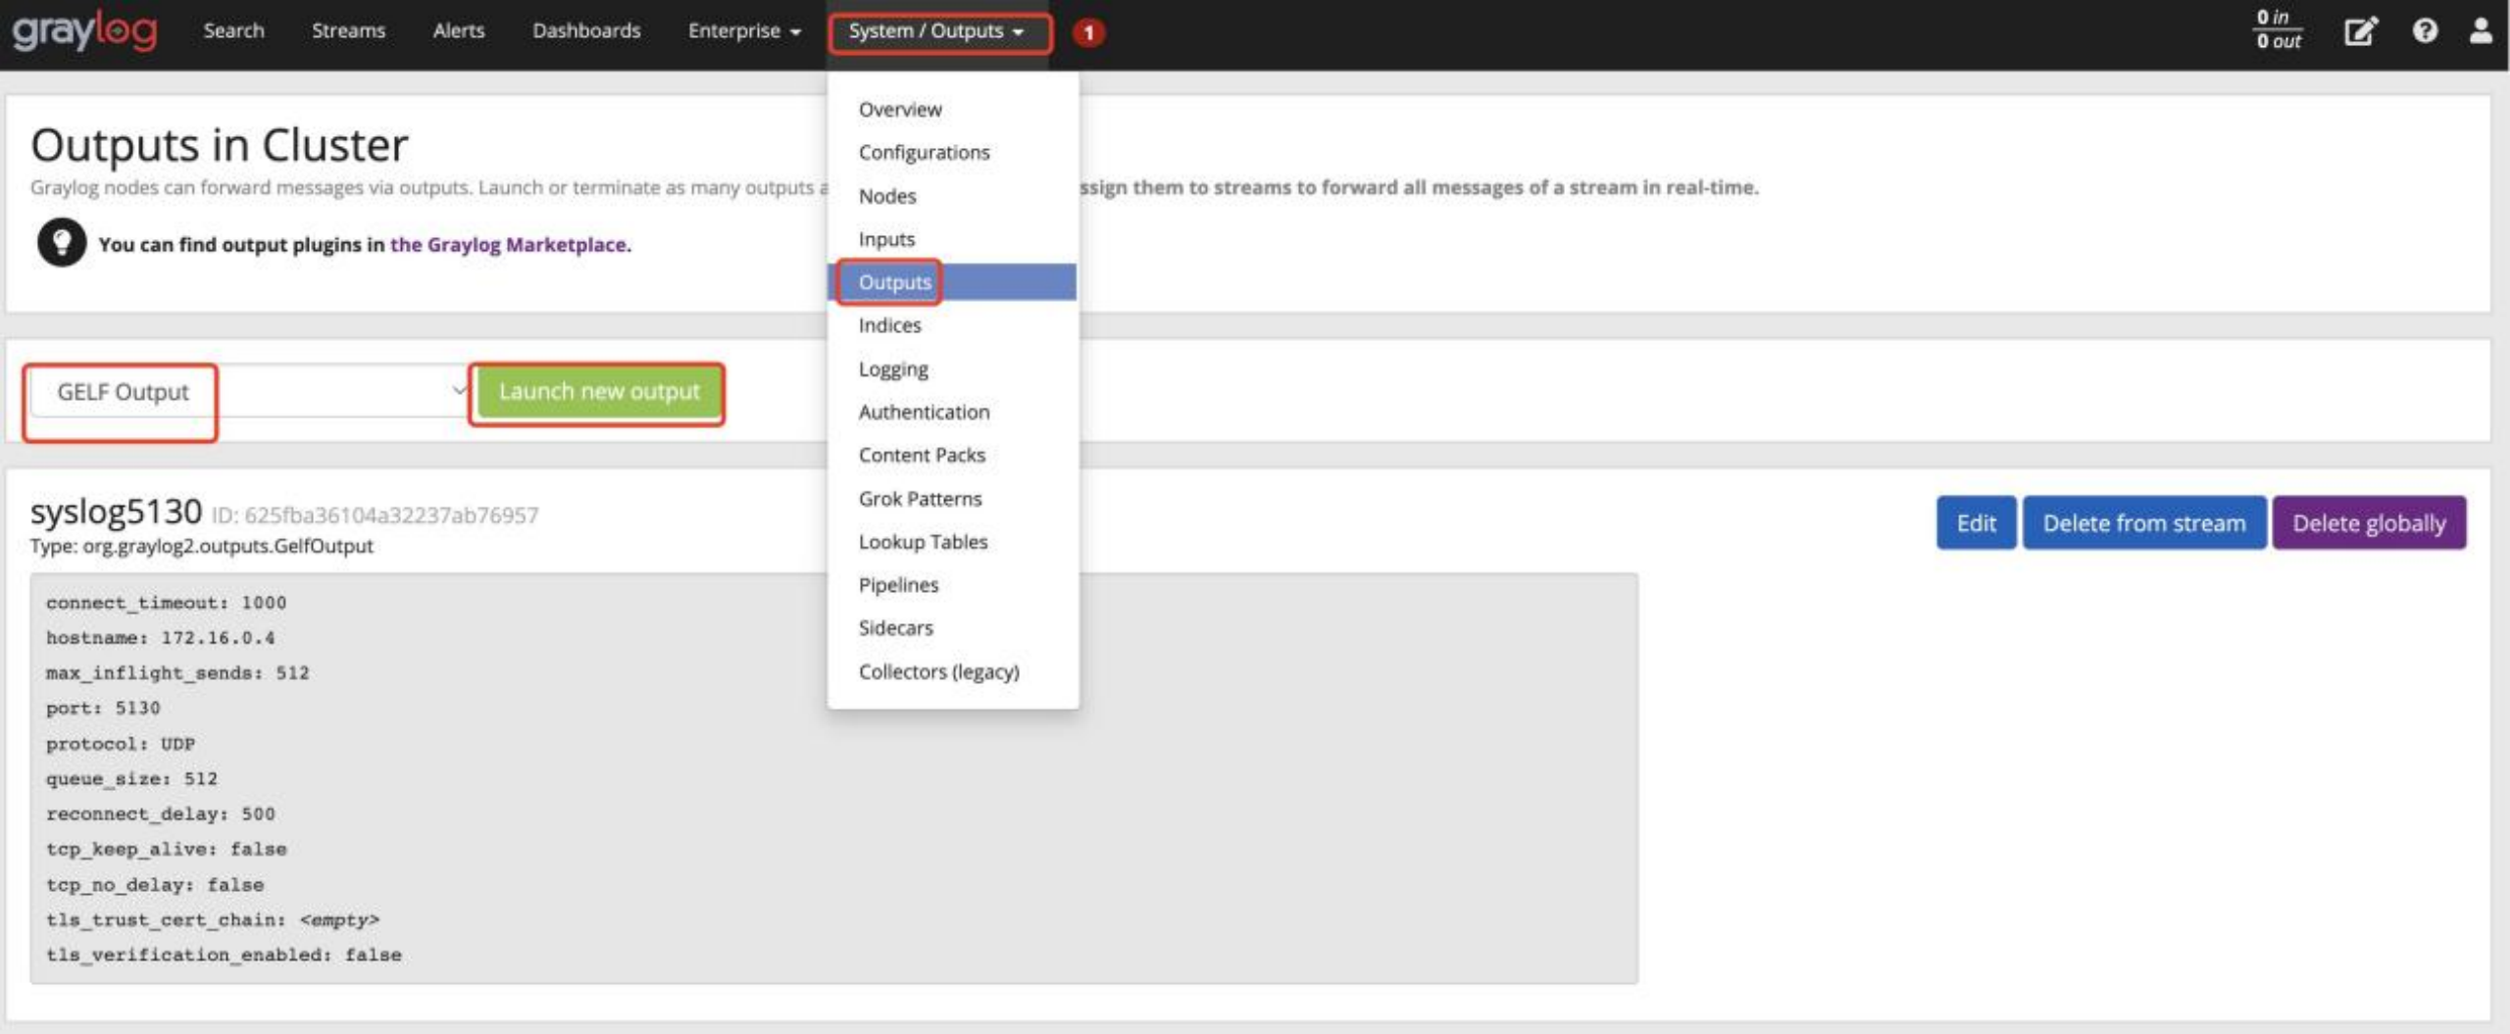The image size is (2510, 1034).
Task: Click the tls_trust_cert_chain: <empty> line
Action: pyautogui.click(x=212, y=920)
